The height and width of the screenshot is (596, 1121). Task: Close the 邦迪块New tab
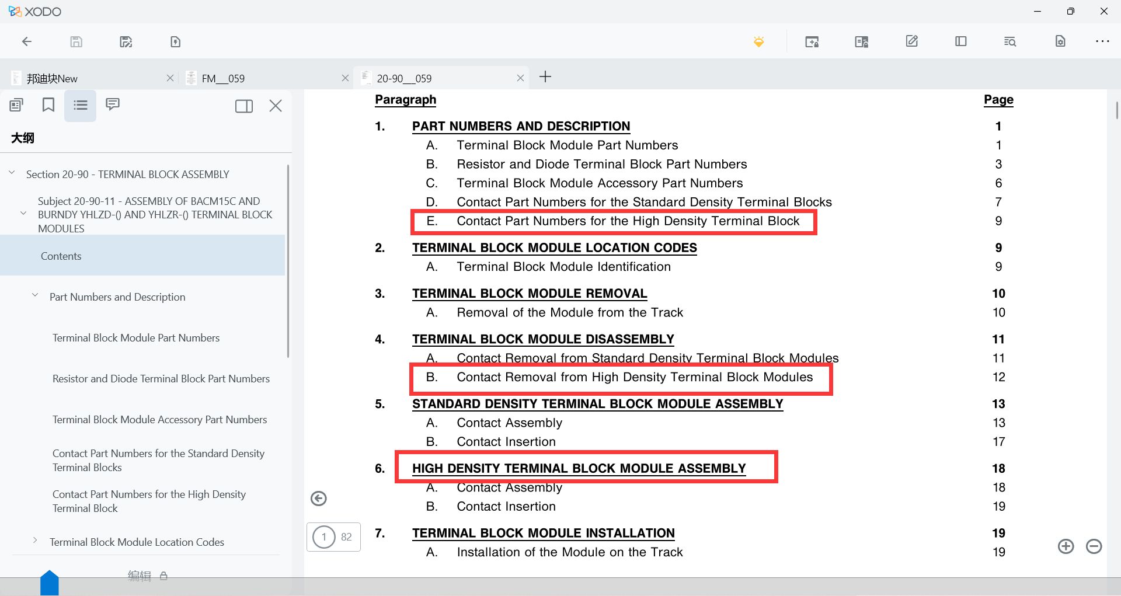[170, 78]
